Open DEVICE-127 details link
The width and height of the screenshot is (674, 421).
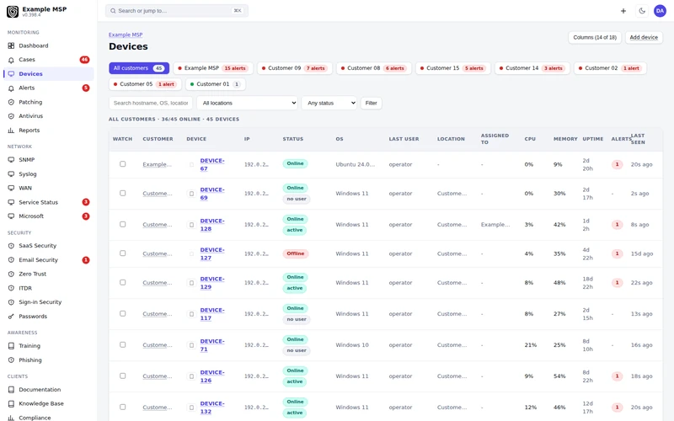(x=212, y=253)
